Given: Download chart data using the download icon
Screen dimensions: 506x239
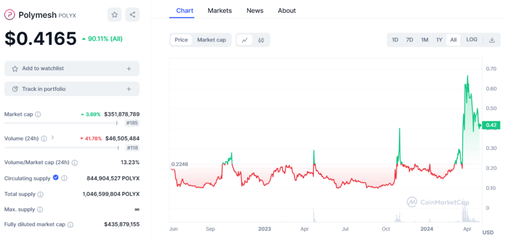Looking at the screenshot, I should pos(492,40).
